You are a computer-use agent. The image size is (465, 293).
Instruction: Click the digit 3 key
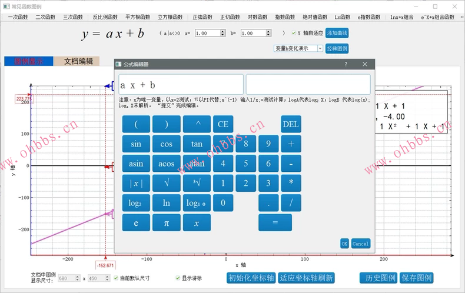268,184
